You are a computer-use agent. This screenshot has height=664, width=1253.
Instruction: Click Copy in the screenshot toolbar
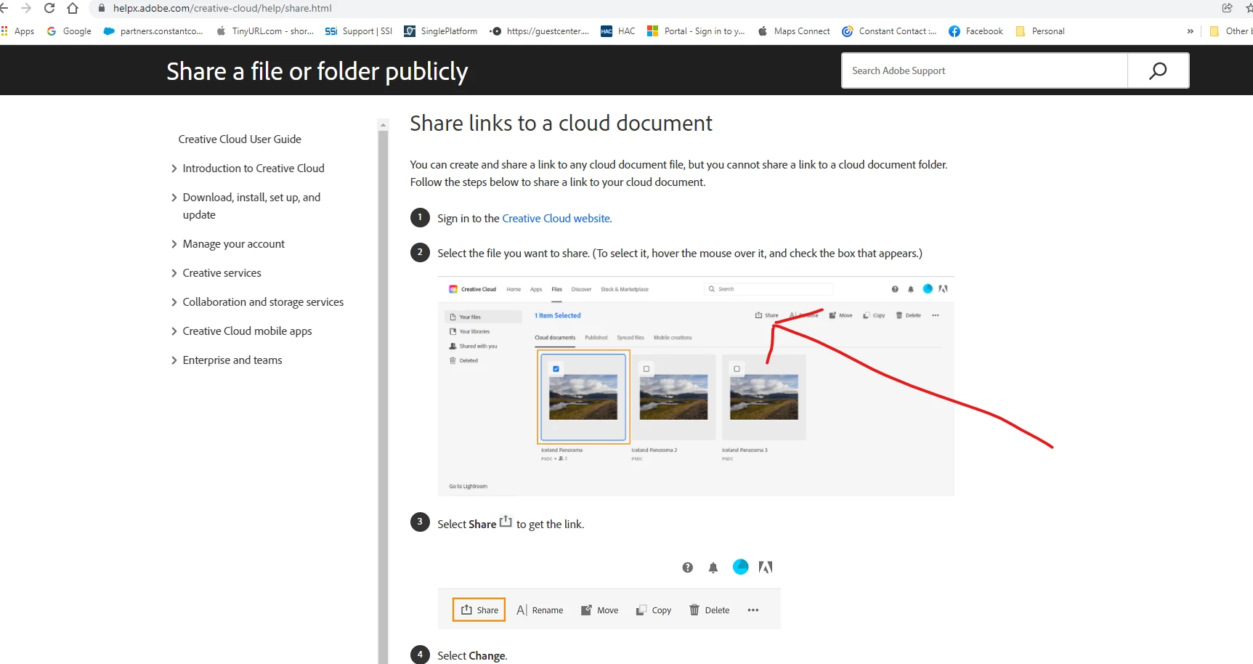click(654, 610)
